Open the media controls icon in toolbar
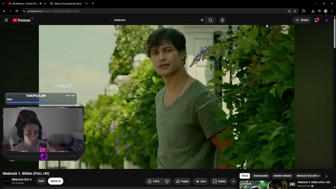 tap(319, 11)
